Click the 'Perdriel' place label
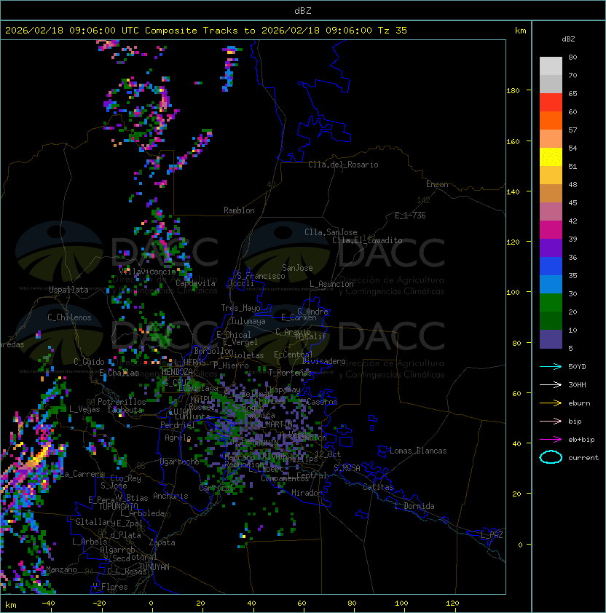Image resolution: width=606 pixels, height=613 pixels. coord(177,425)
